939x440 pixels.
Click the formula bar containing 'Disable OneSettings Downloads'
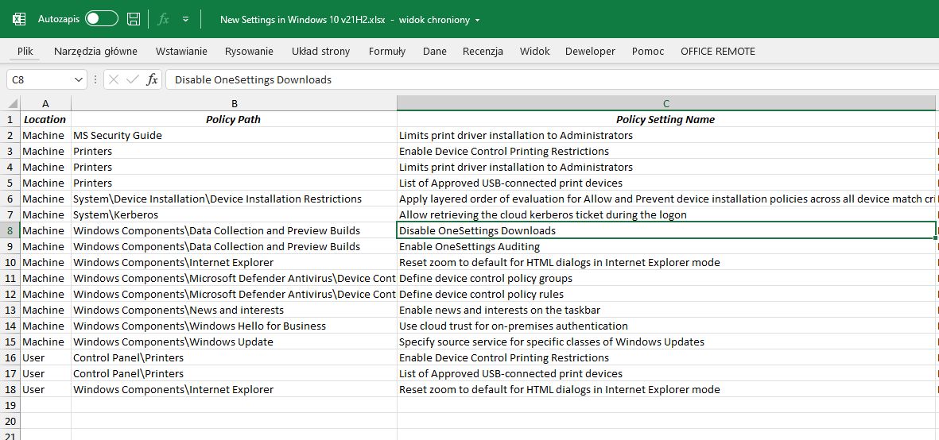tap(552, 79)
